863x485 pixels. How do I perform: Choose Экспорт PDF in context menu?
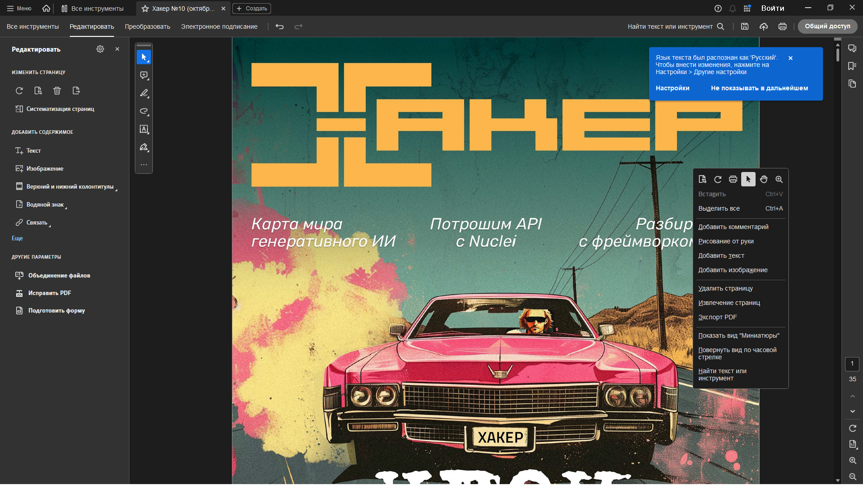[x=741, y=317]
